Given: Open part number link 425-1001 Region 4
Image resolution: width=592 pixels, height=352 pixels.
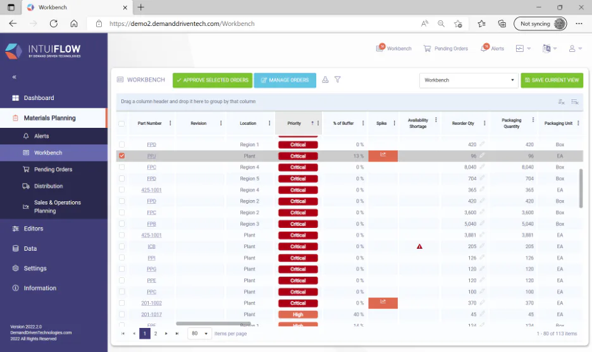Looking at the screenshot, I should point(151,190).
